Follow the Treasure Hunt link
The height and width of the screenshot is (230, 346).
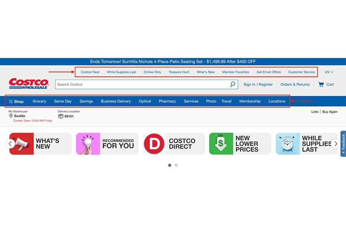click(x=179, y=72)
